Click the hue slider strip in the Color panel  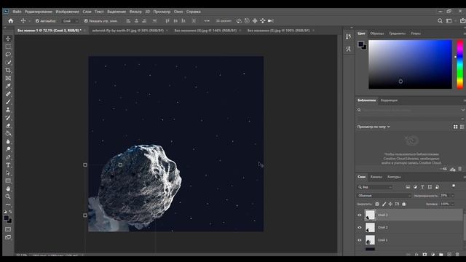pos(459,64)
